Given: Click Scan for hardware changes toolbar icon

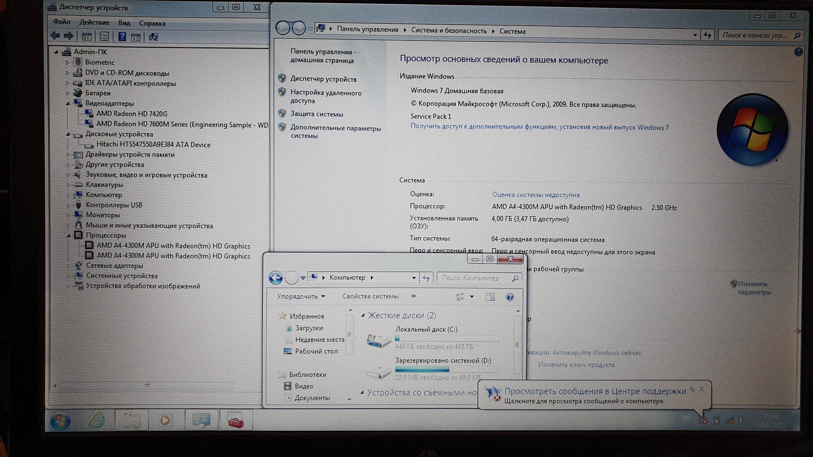Looking at the screenshot, I should point(153,37).
